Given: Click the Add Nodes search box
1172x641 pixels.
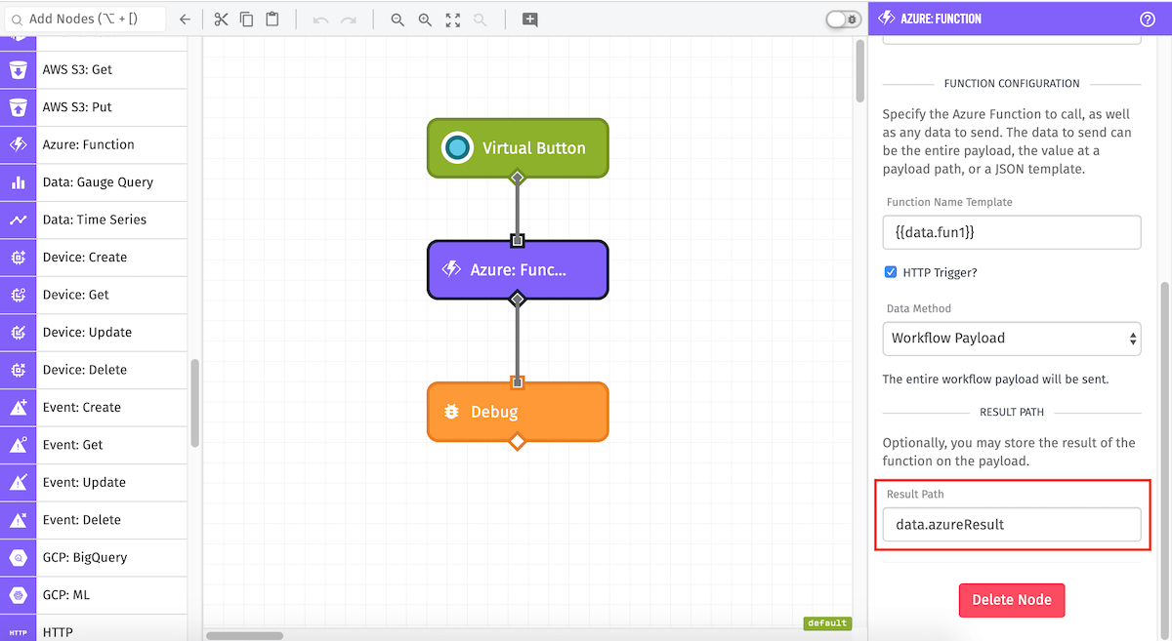Looking at the screenshot, I should pyautogui.click(x=84, y=20).
